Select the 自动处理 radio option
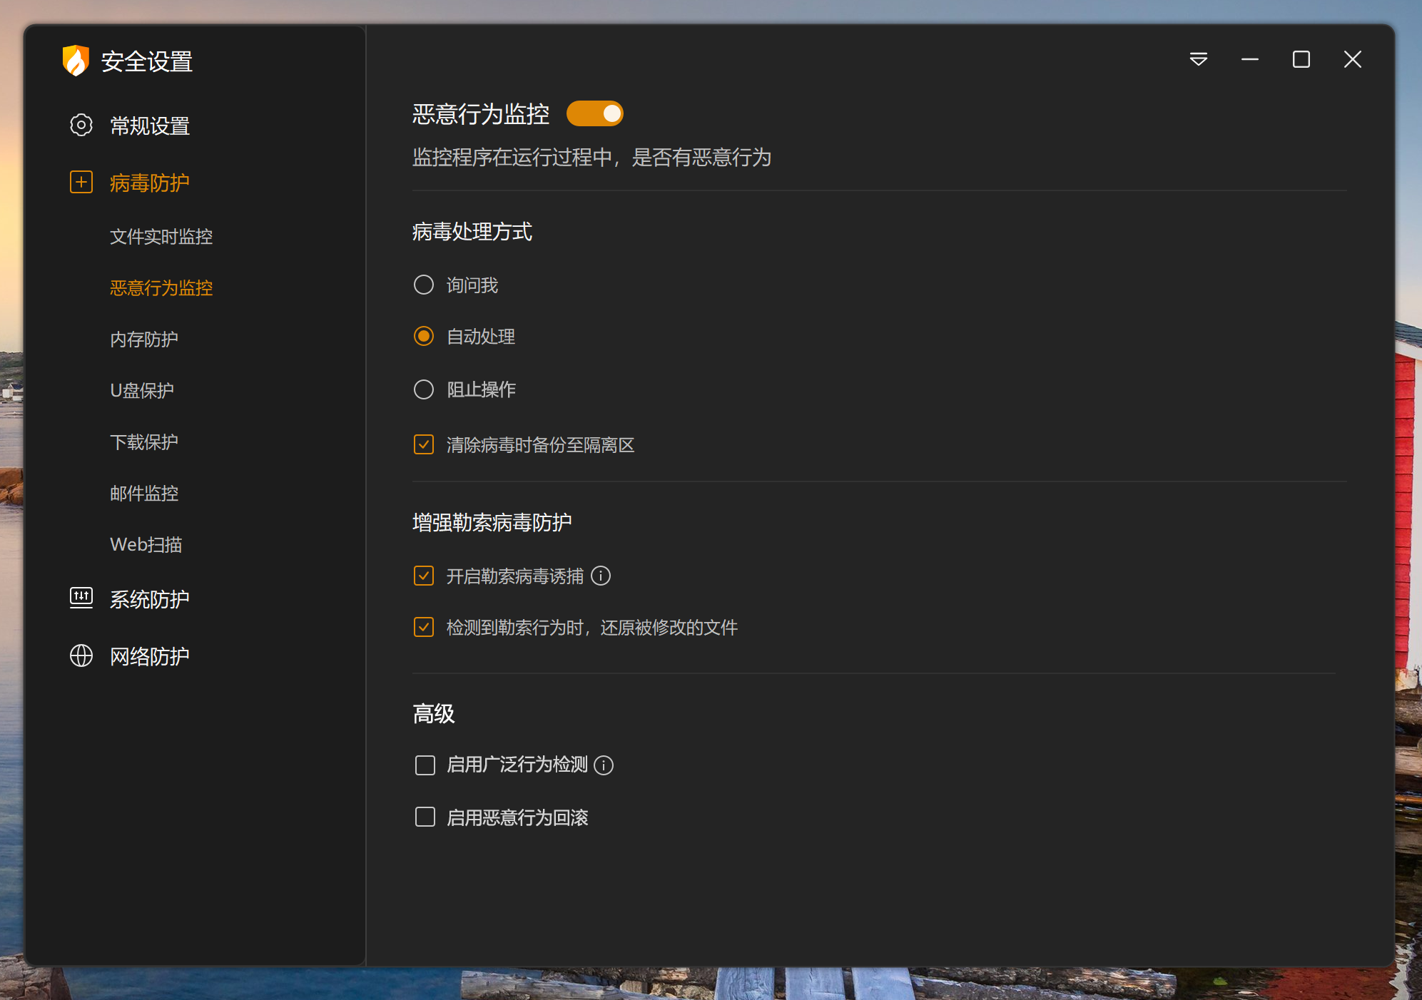 pyautogui.click(x=424, y=336)
